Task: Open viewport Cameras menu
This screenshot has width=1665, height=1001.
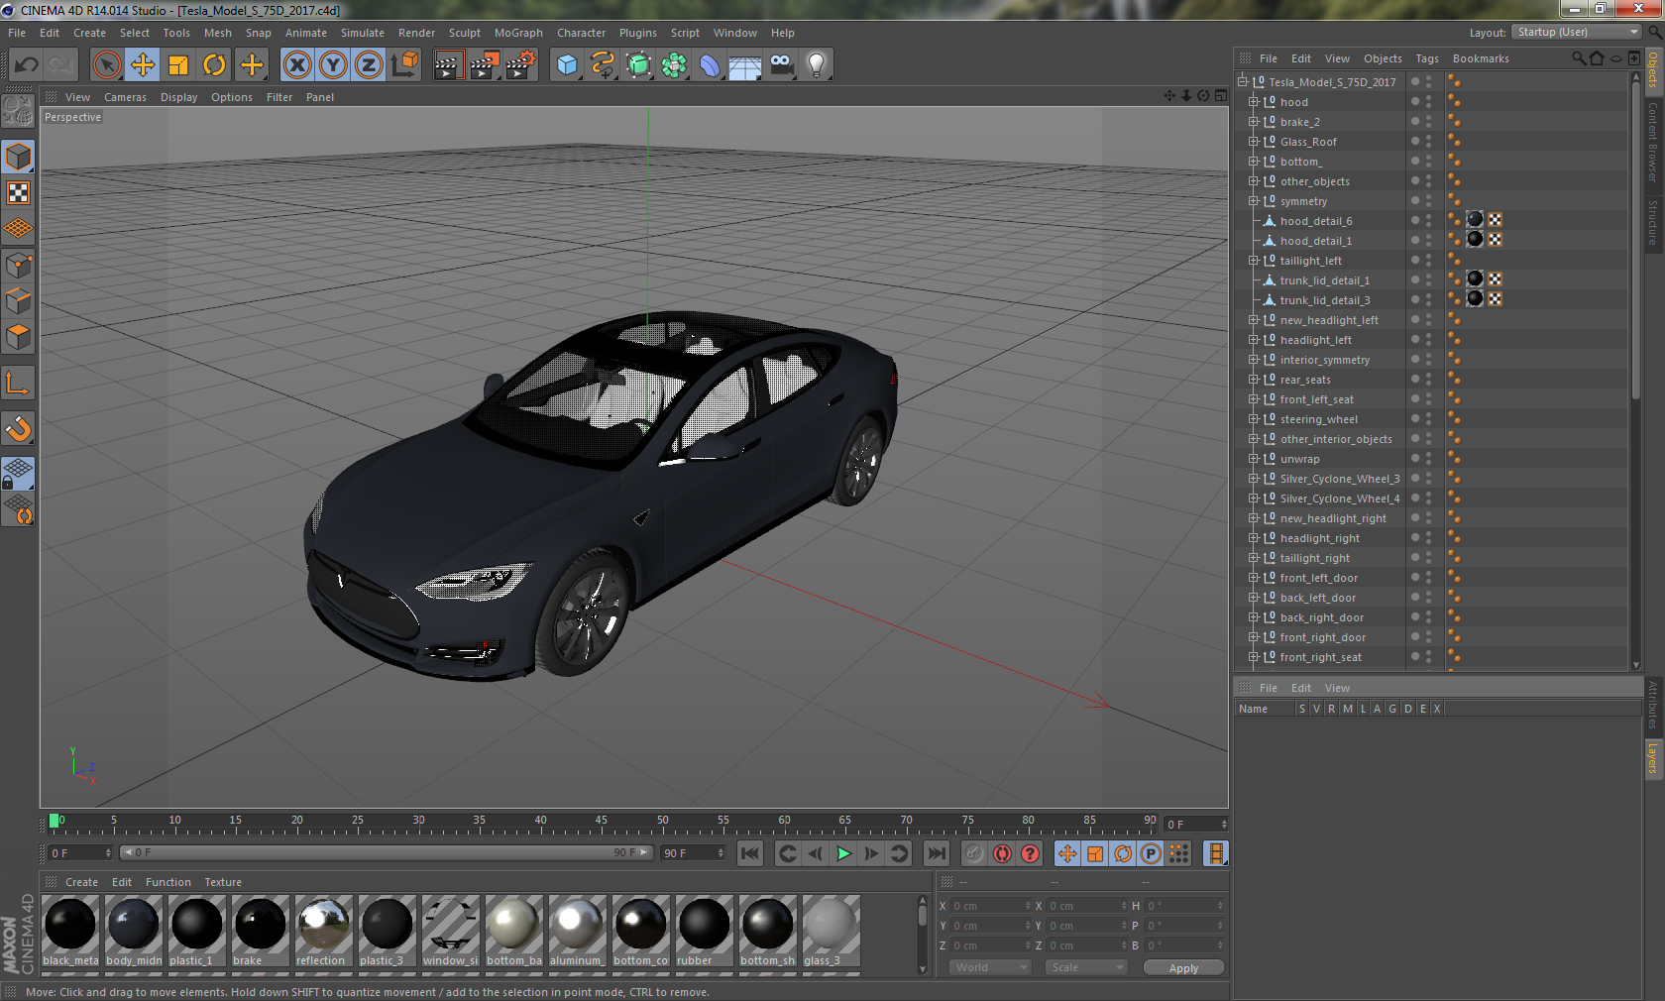Action: [125, 97]
